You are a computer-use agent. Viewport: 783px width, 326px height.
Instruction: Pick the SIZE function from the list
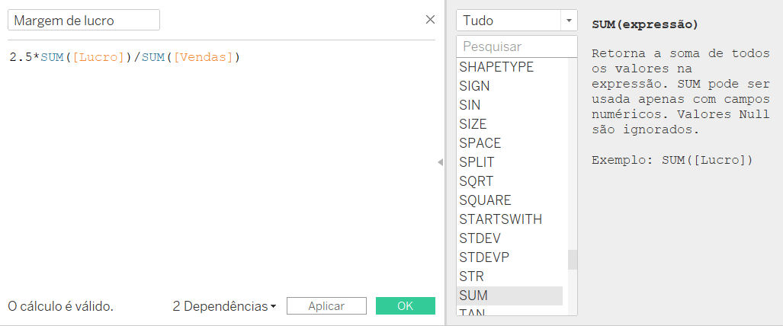509,124
